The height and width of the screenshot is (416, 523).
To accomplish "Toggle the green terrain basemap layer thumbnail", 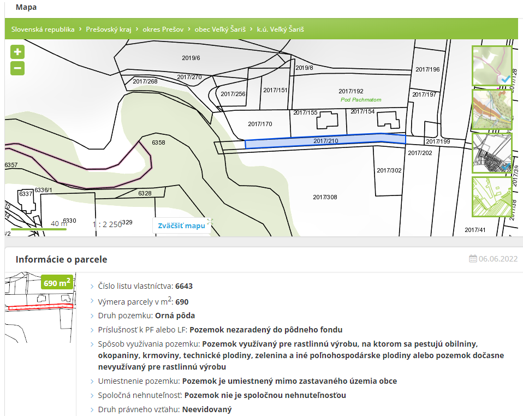I will click(x=491, y=66).
